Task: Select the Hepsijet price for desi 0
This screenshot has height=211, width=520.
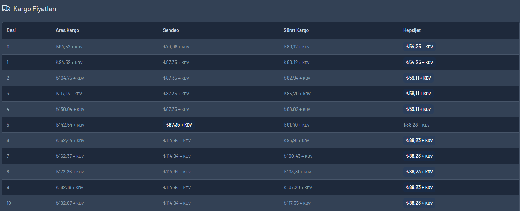Action: click(x=420, y=47)
